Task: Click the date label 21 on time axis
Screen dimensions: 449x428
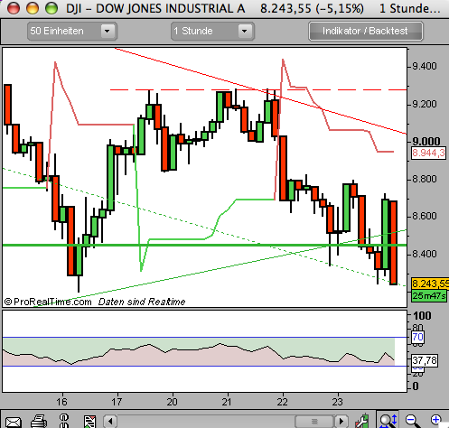Action: click(227, 402)
